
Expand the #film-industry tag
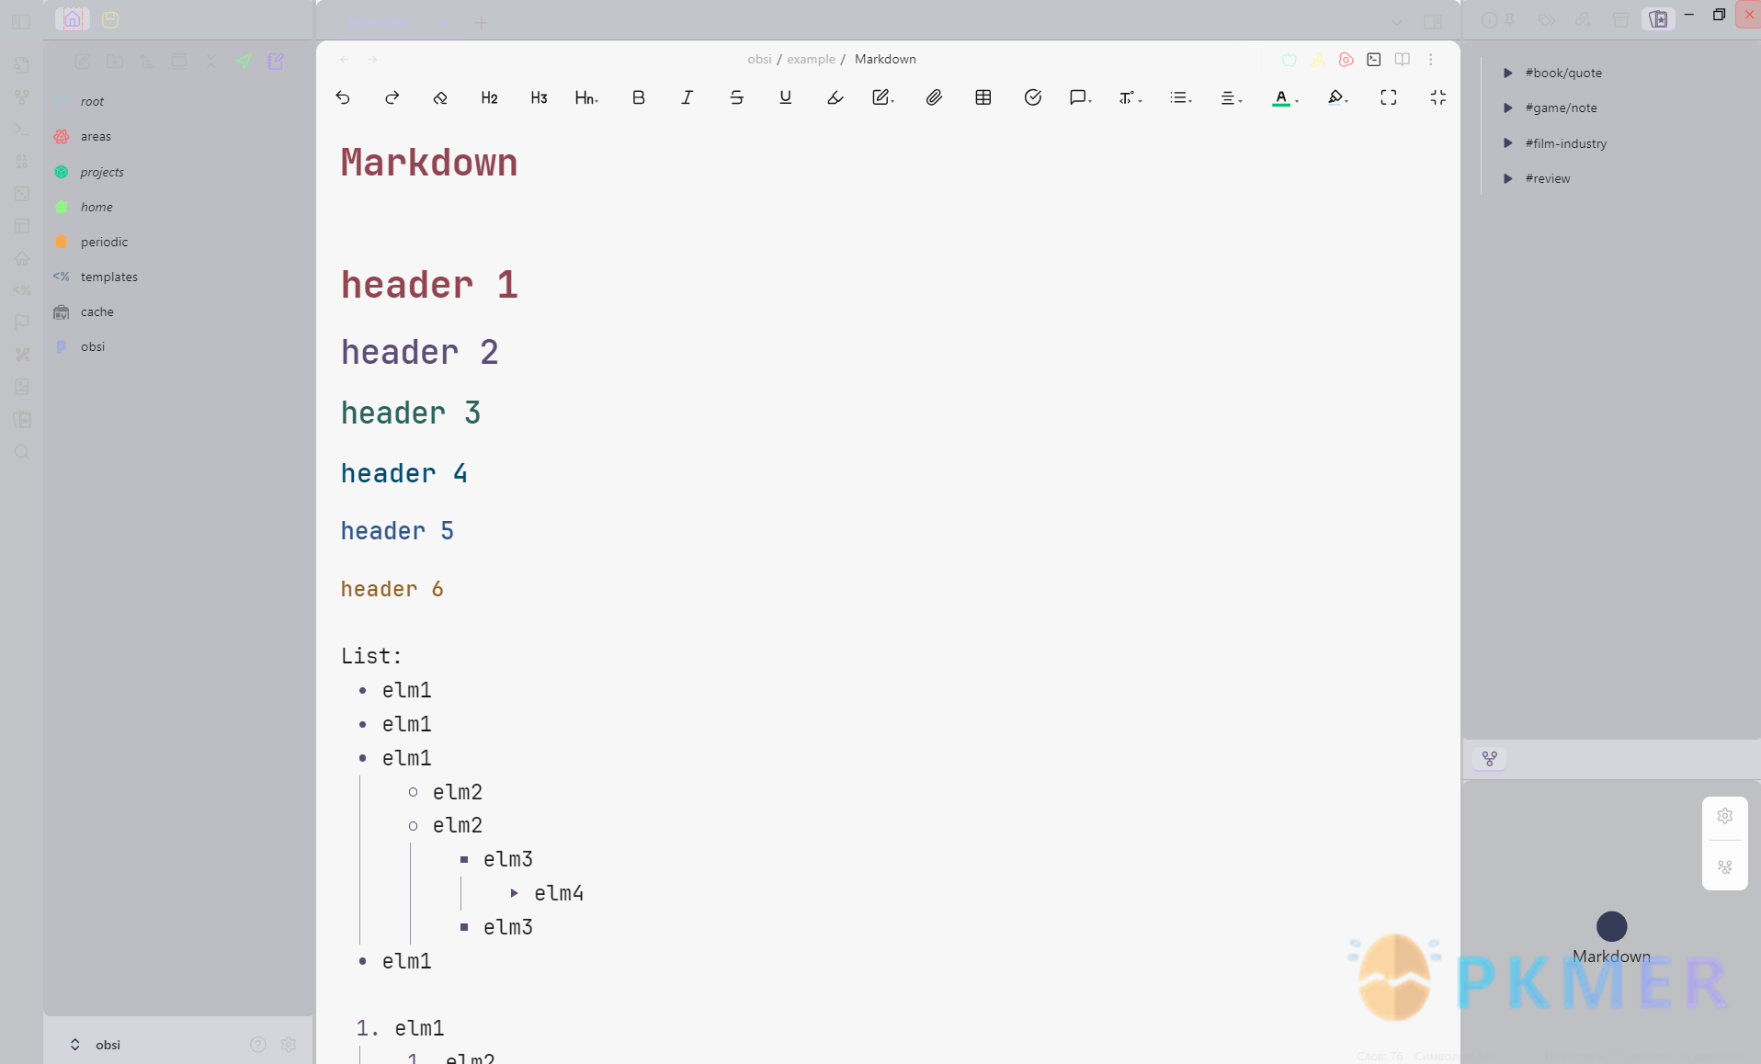1507,143
